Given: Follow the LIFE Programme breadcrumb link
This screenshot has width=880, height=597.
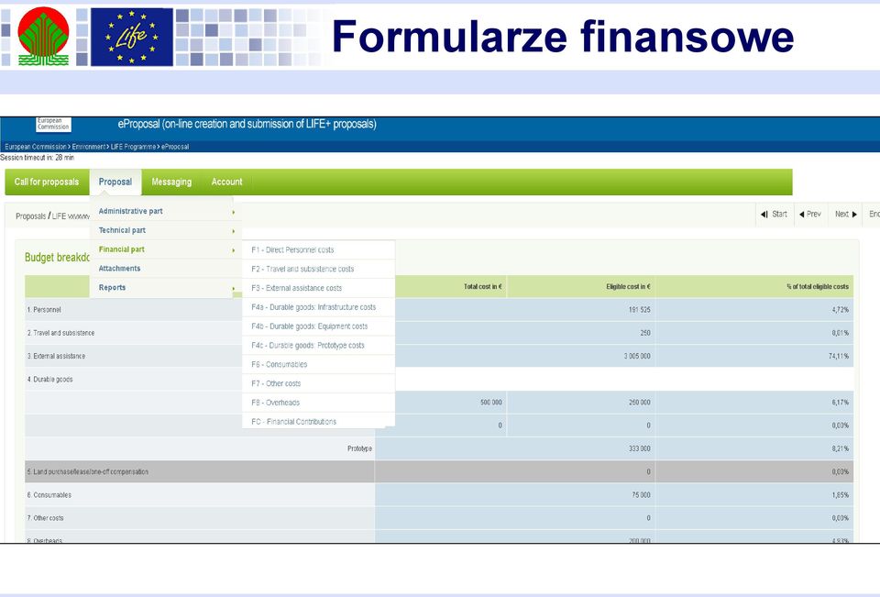Looking at the screenshot, I should click(x=134, y=147).
